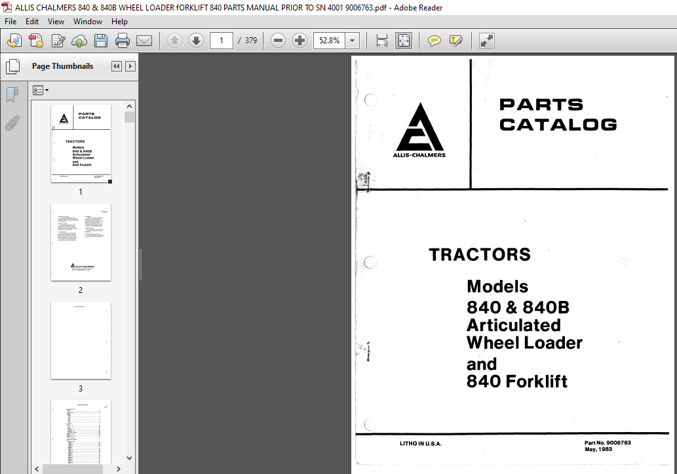Click the cloud upload icon

pyautogui.click(x=79, y=41)
